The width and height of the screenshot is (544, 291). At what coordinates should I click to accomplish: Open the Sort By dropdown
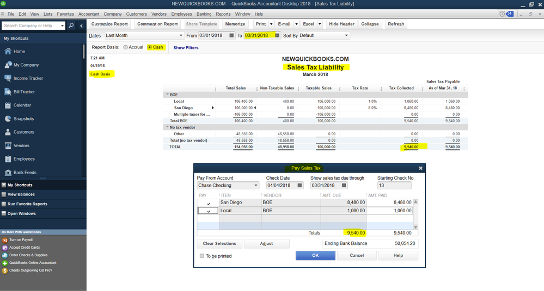(346, 35)
